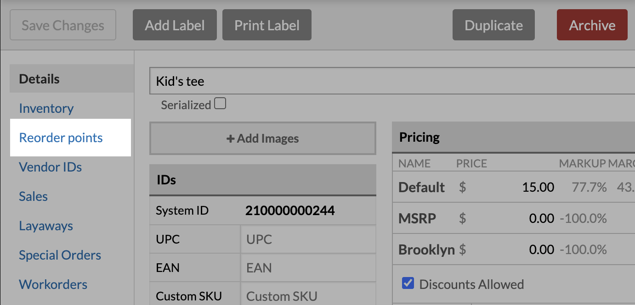Open Special Orders section
635x305 pixels.
point(60,255)
